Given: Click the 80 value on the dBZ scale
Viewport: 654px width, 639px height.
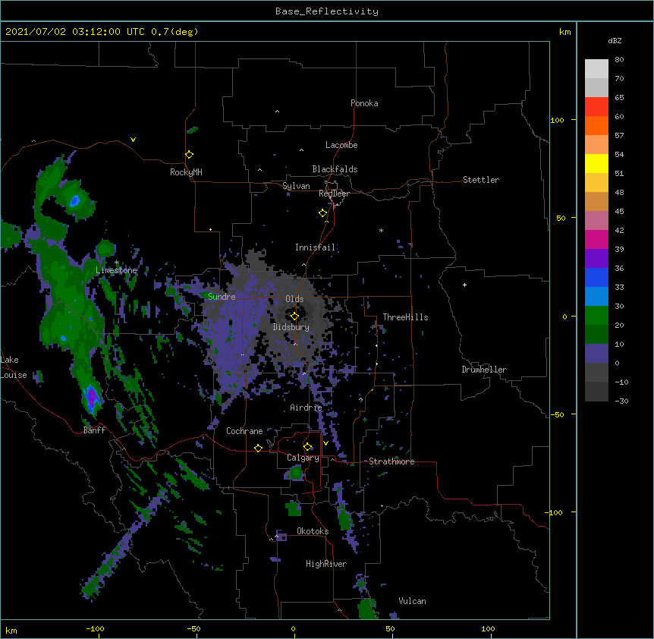Looking at the screenshot, I should pyautogui.click(x=619, y=59).
